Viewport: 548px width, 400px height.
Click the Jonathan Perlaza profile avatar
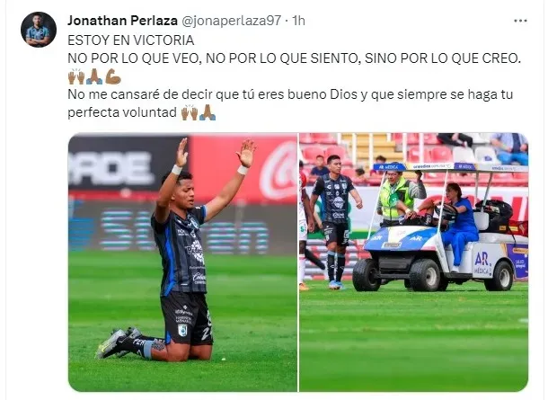pyautogui.click(x=39, y=30)
